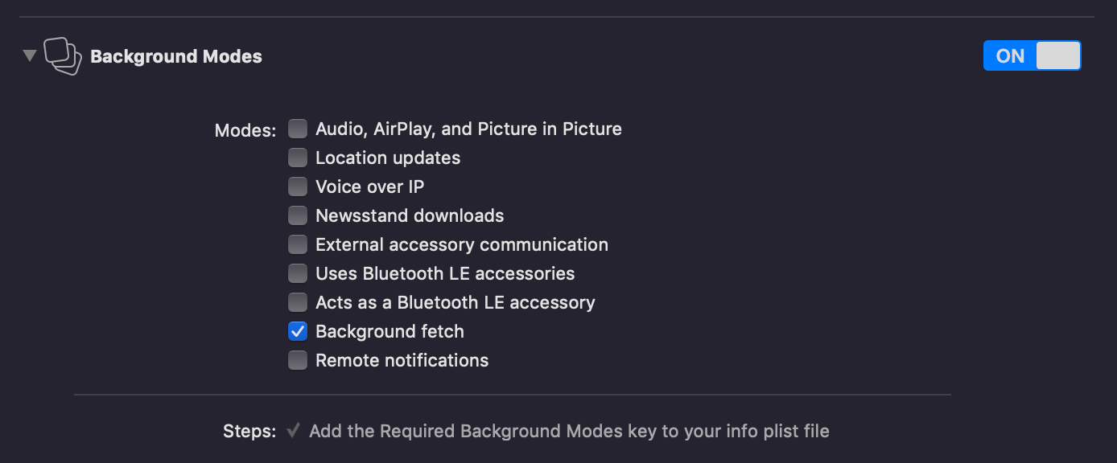Uncheck the Background fetch mode
Image resolution: width=1117 pixels, height=463 pixels.
[297, 330]
